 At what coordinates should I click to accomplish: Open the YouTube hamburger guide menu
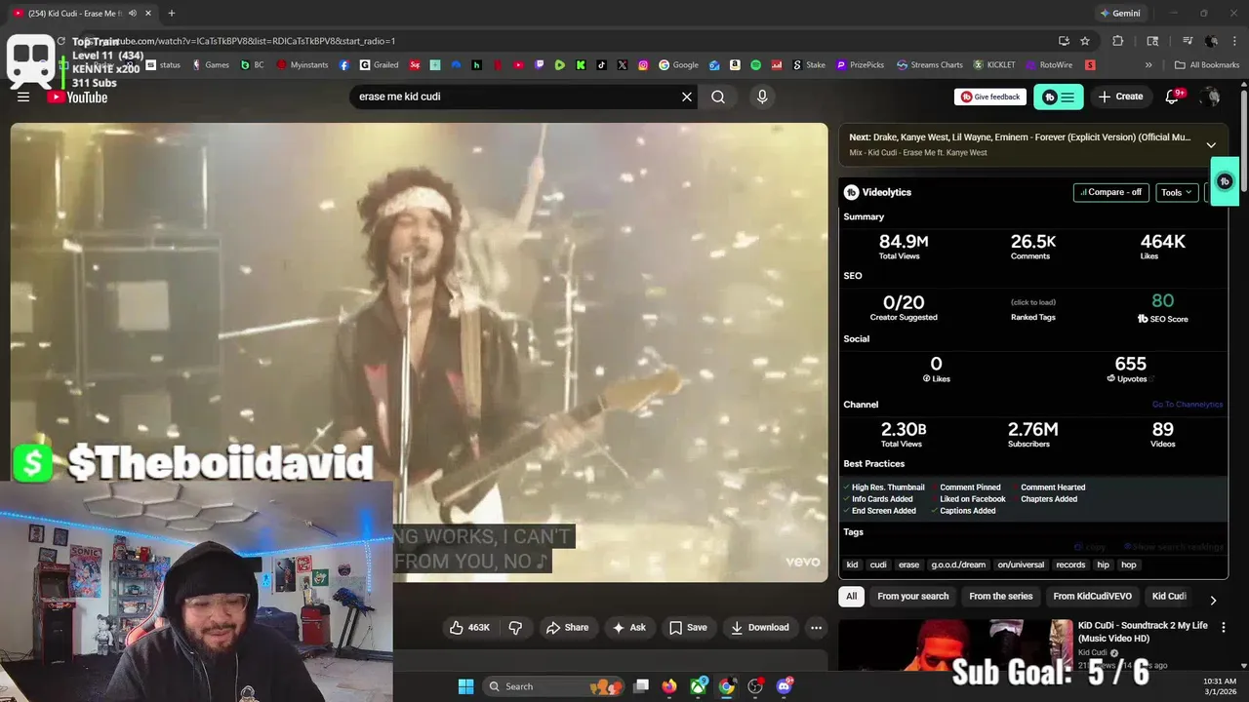coord(23,97)
